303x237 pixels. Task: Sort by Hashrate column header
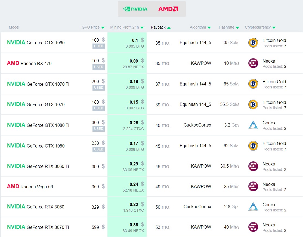click(x=229, y=27)
